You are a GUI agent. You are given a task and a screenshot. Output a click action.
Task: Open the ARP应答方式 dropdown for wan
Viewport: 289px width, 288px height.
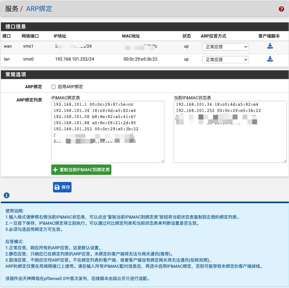point(225,47)
